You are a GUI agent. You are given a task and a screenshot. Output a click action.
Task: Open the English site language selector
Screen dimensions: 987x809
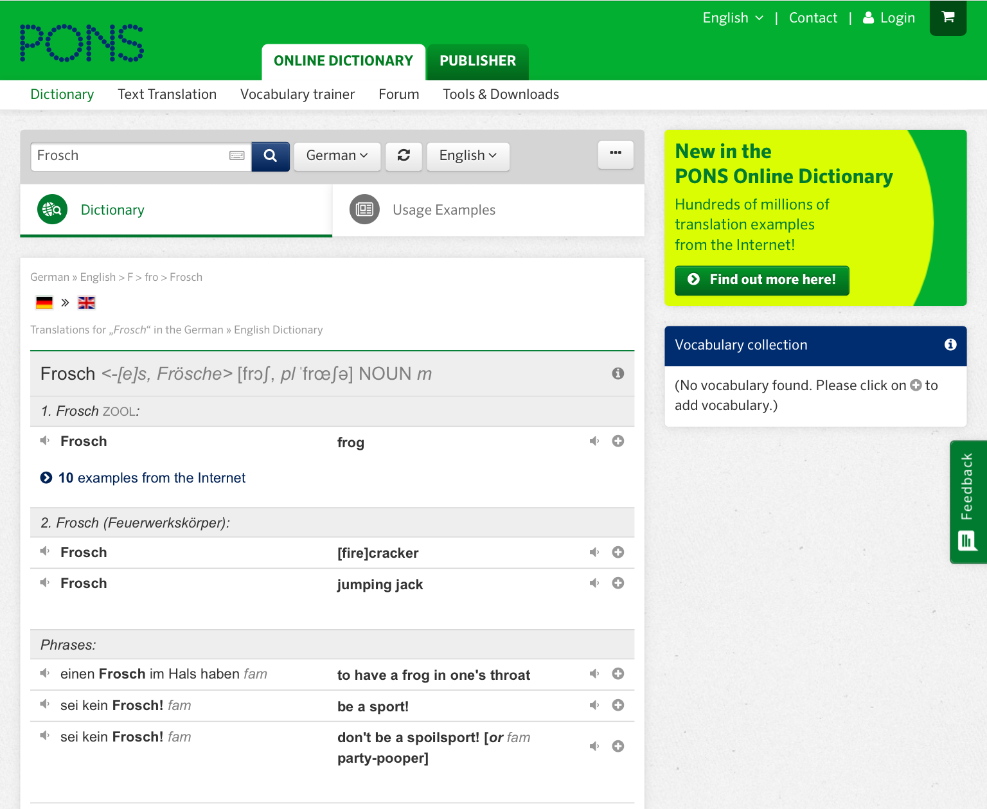pyautogui.click(x=732, y=17)
